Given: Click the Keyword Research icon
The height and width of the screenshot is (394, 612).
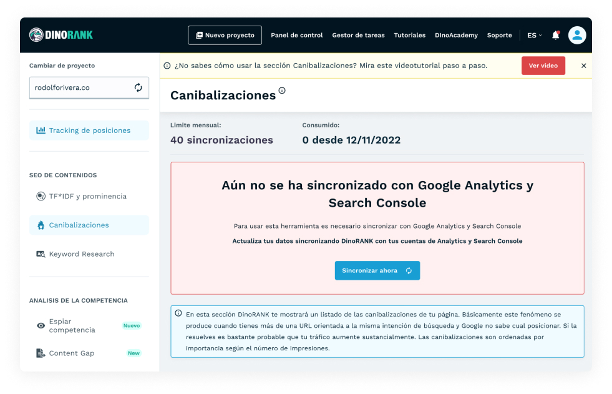Looking at the screenshot, I should point(41,254).
